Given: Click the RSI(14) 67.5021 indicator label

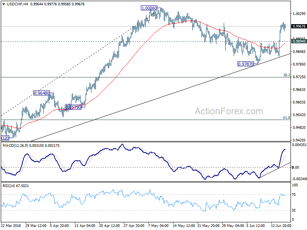Looking at the screenshot, I should click(16, 186).
